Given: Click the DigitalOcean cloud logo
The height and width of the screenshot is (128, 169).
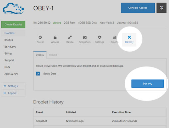Looking at the screenshot, I should pyautogui.click(x=13, y=9).
